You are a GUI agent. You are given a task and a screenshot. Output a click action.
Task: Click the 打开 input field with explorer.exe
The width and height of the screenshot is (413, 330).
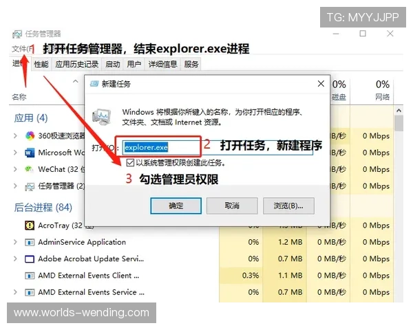point(218,147)
